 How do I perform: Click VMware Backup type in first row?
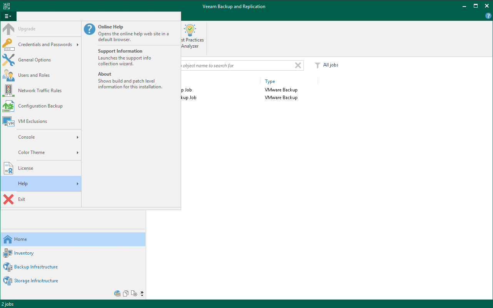[x=281, y=90]
